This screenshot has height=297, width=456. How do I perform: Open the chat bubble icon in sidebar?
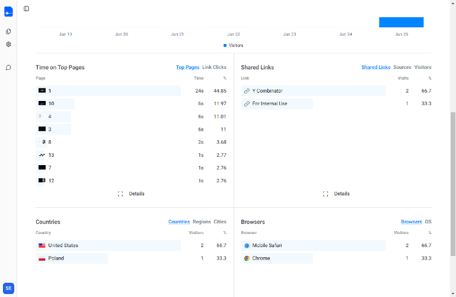pyautogui.click(x=8, y=68)
